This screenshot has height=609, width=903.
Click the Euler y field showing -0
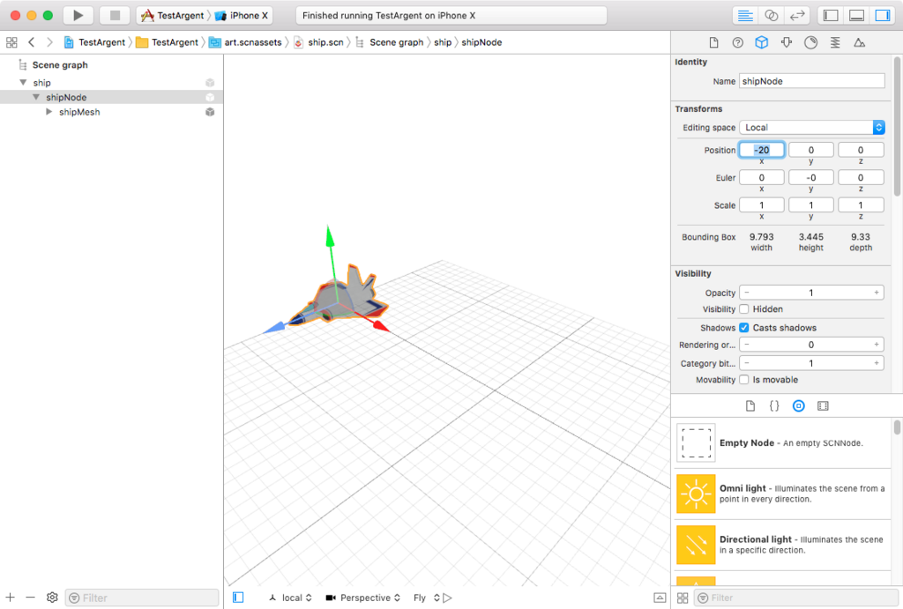811,177
